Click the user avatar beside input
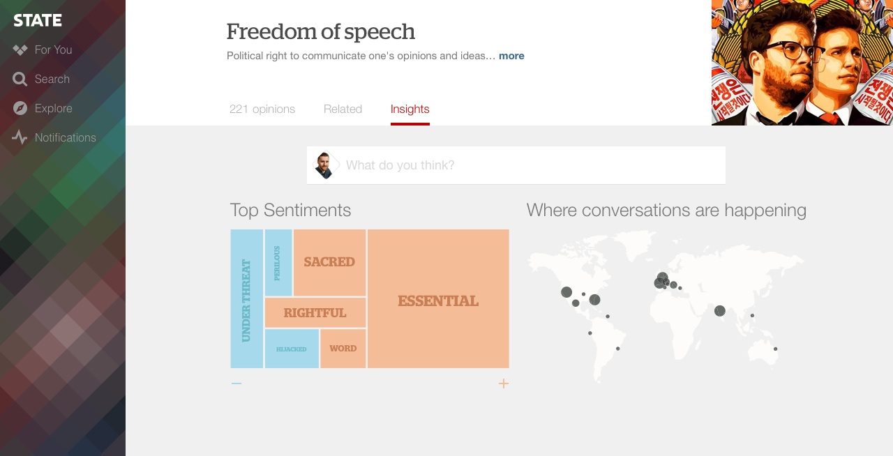893x456 pixels. point(324,165)
